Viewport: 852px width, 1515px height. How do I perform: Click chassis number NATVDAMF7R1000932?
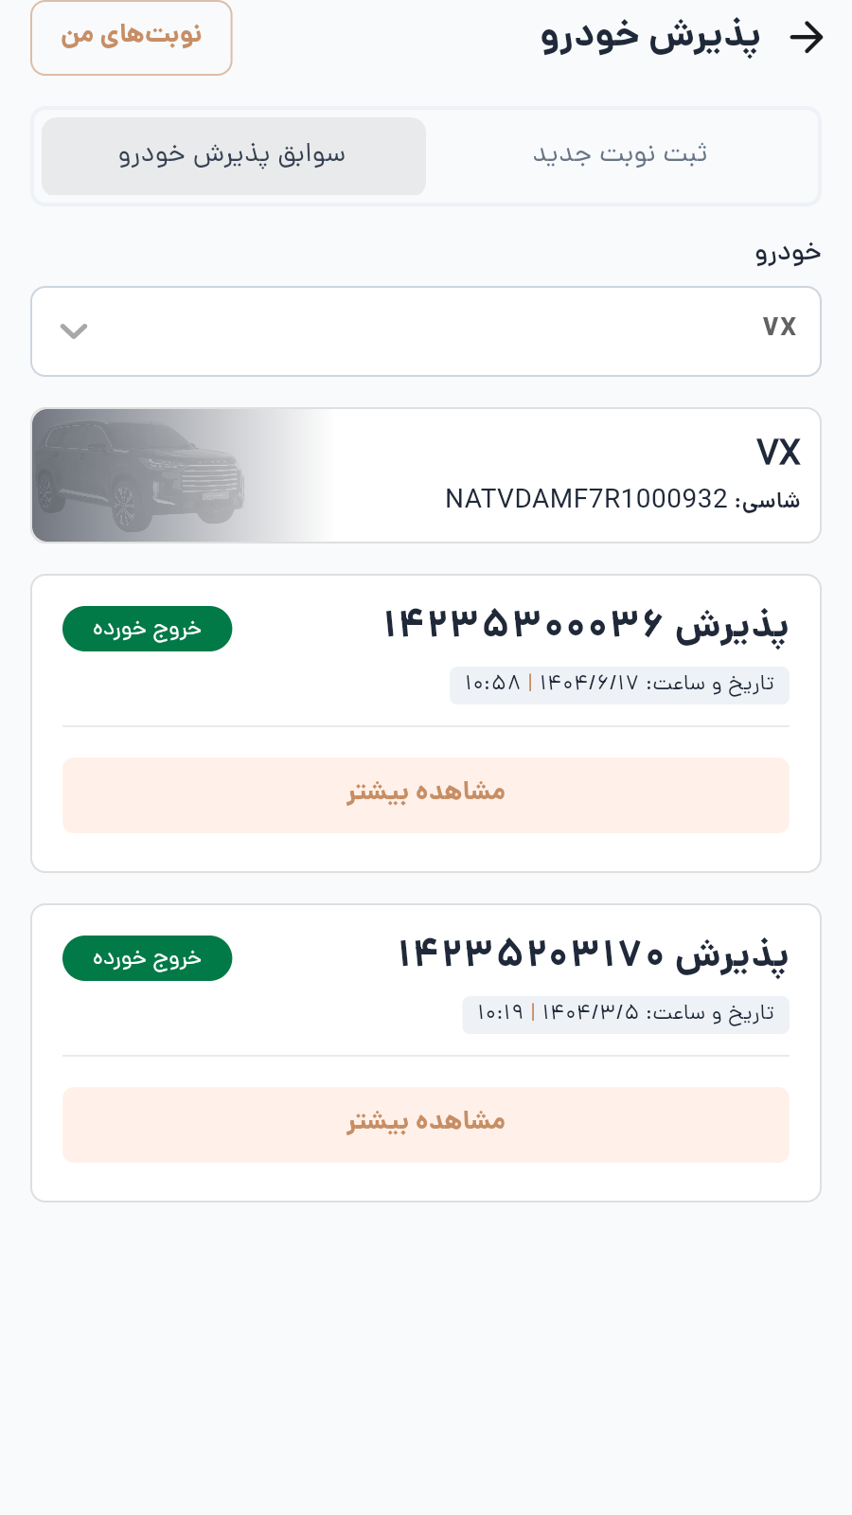click(x=586, y=499)
